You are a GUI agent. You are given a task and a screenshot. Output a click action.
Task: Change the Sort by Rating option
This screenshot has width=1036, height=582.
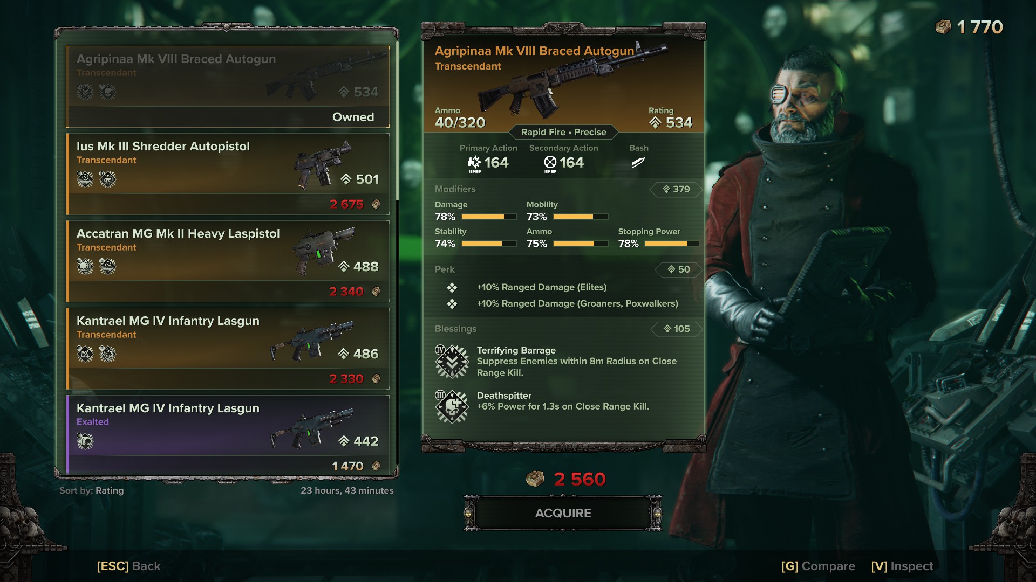[x=92, y=490]
